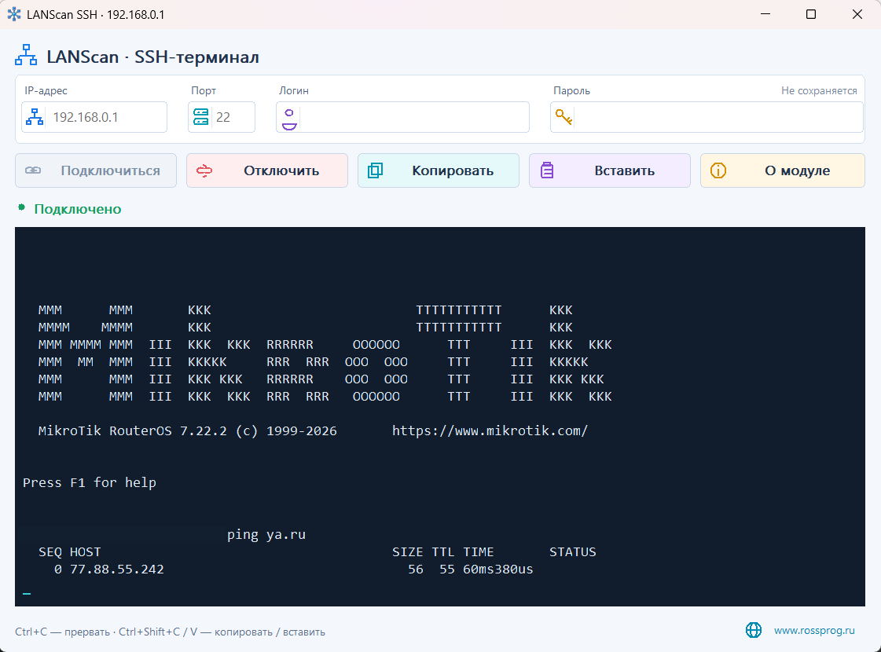
Task: Click the "ping ya.ru" command in terminal
Action: point(266,535)
